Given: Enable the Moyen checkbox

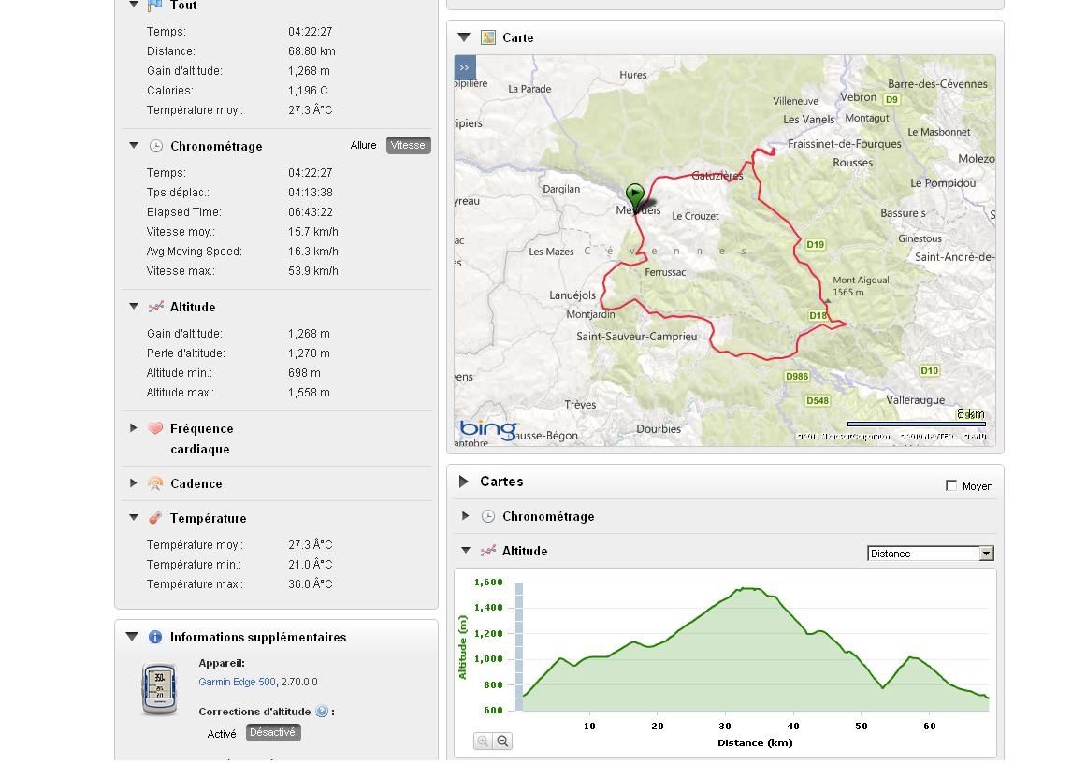Looking at the screenshot, I should [951, 485].
